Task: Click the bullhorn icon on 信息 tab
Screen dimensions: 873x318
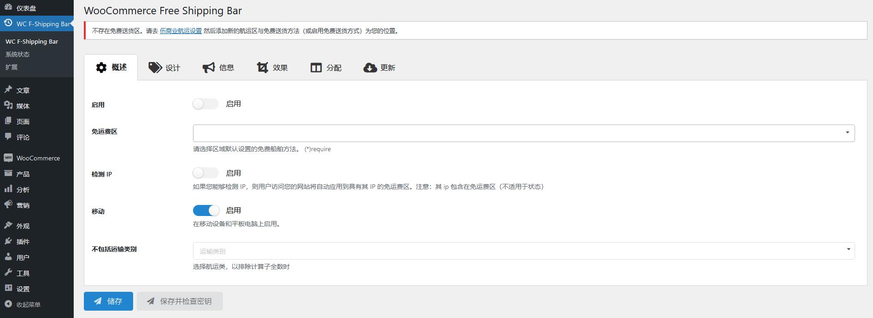Action: point(209,68)
